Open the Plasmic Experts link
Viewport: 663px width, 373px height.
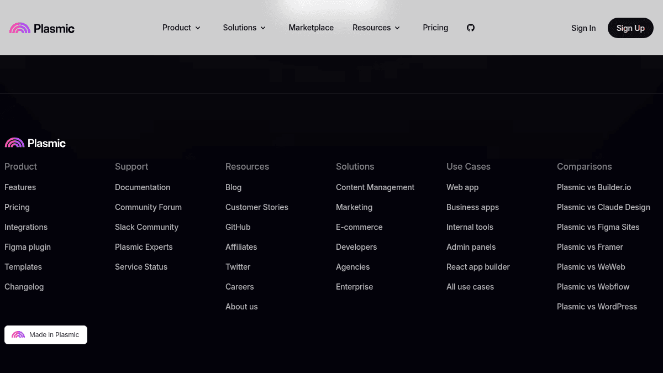tap(144, 247)
